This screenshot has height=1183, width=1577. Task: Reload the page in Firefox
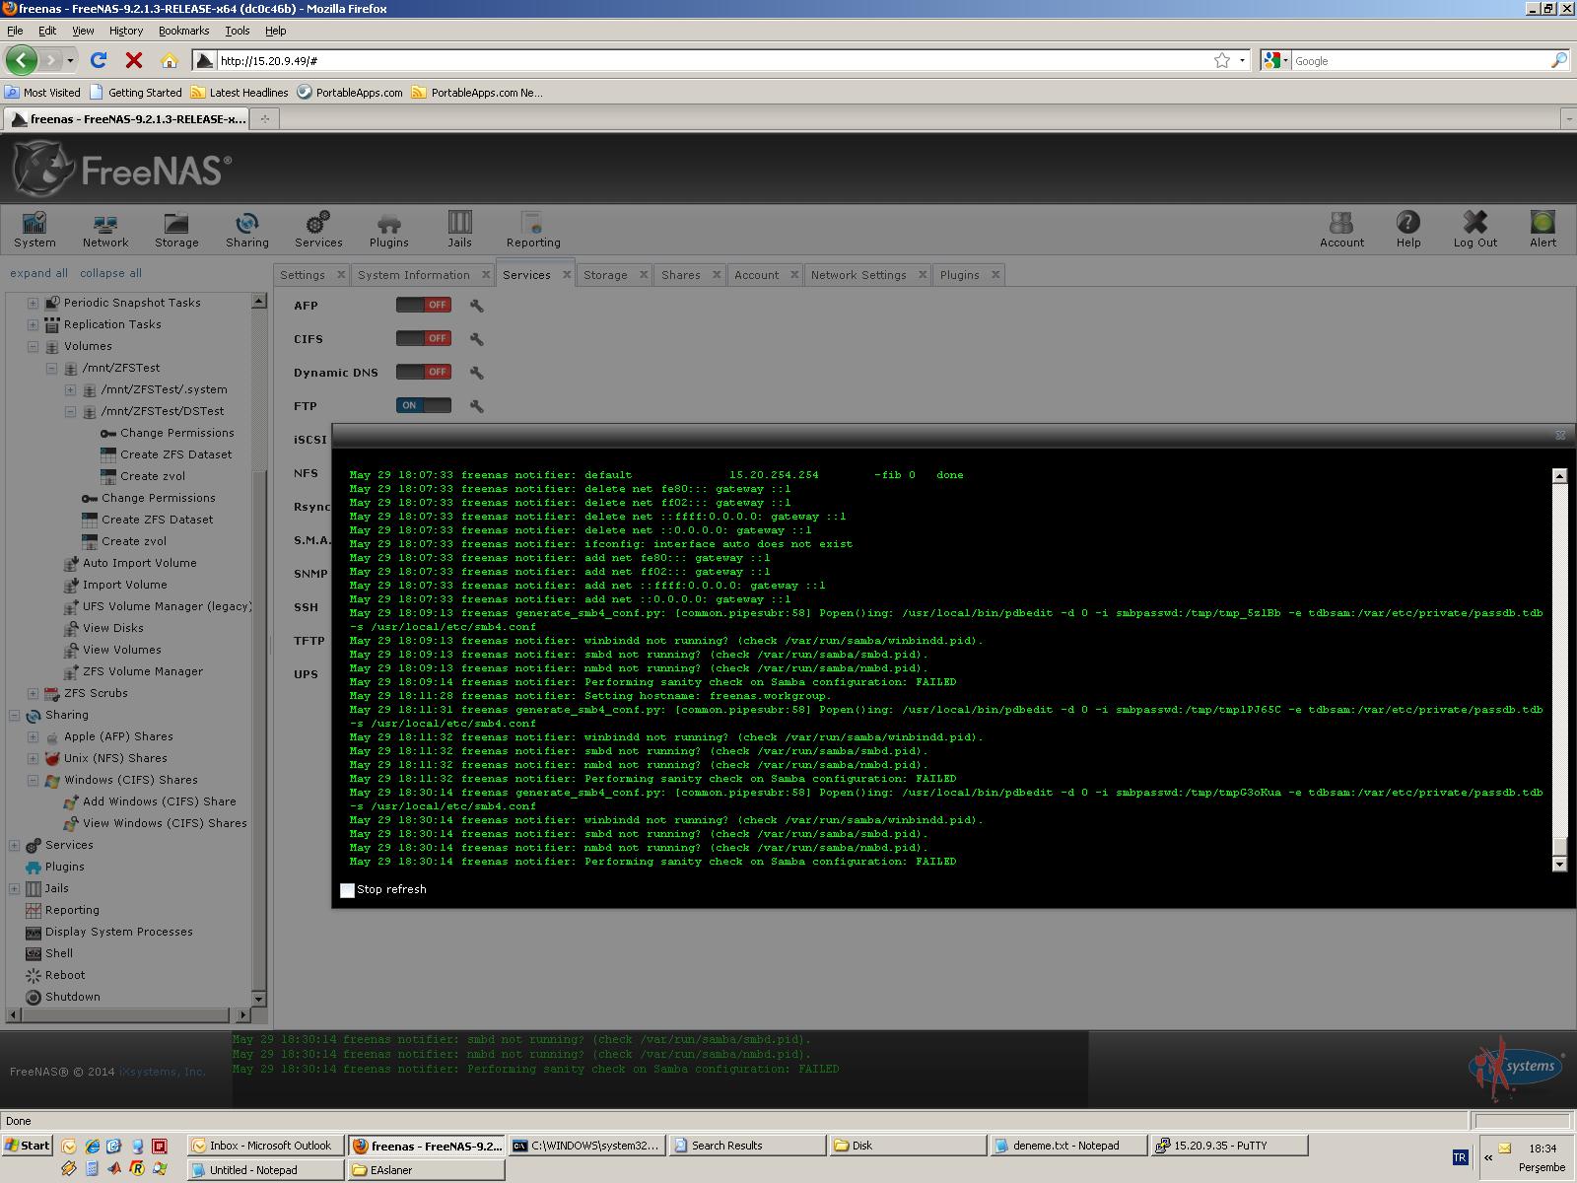pyautogui.click(x=99, y=60)
